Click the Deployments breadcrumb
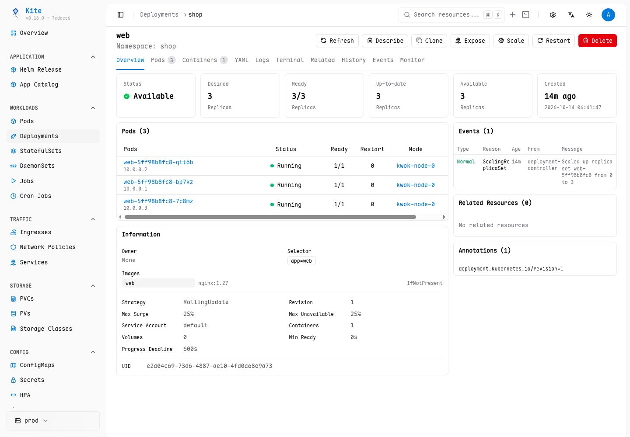This screenshot has width=630, height=437. coord(159,15)
